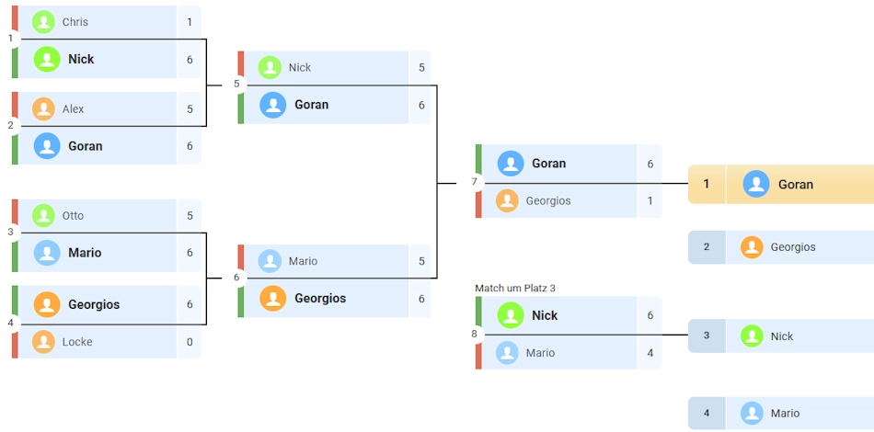Select match number 7 final marker
This screenshot has height=432, width=874.
474,182
